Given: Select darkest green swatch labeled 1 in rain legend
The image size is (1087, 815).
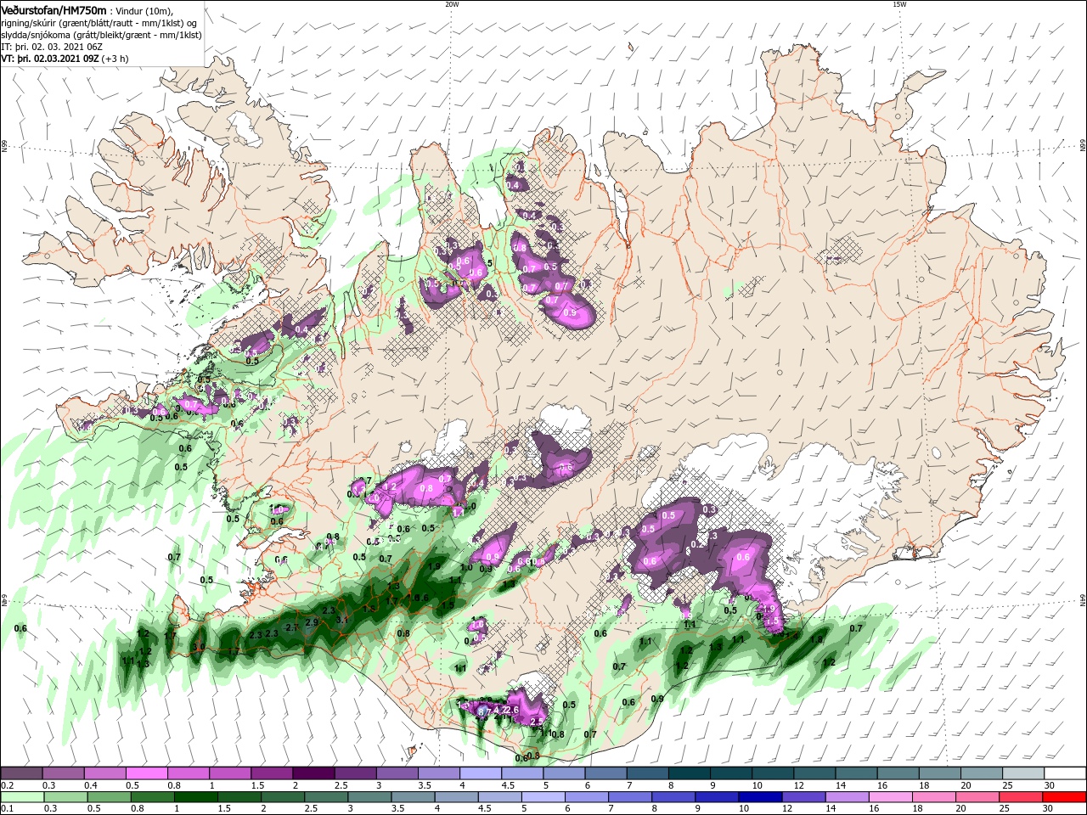Looking at the screenshot, I should point(194,797).
